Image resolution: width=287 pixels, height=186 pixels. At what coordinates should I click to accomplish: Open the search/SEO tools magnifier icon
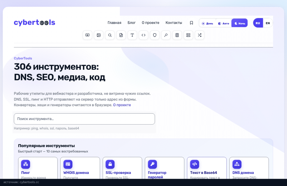110,35
